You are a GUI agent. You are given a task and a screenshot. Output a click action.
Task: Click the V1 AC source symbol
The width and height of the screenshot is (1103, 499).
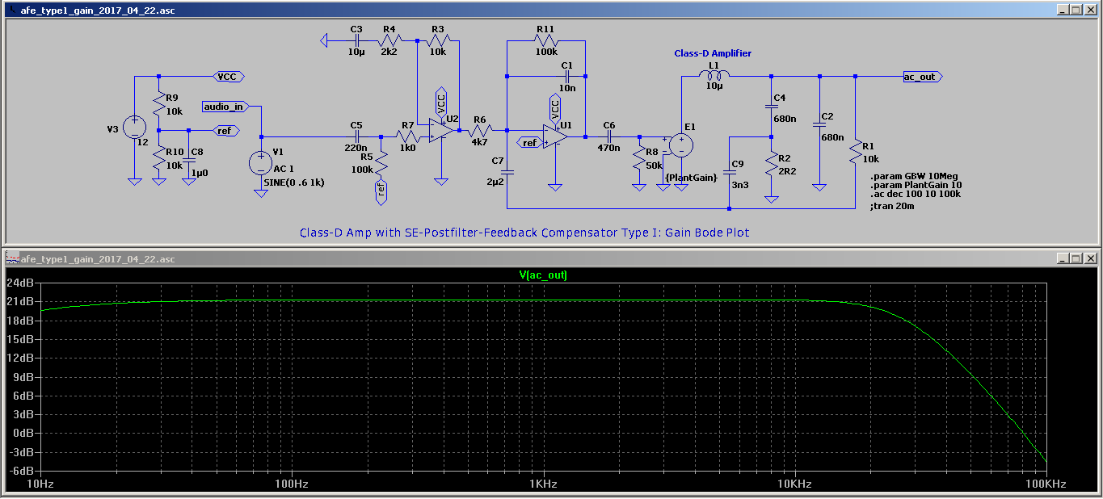tap(260, 163)
